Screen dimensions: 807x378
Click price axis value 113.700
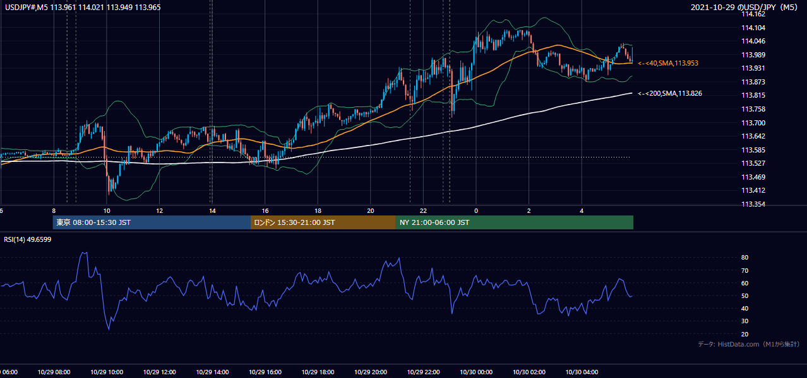[753, 123]
